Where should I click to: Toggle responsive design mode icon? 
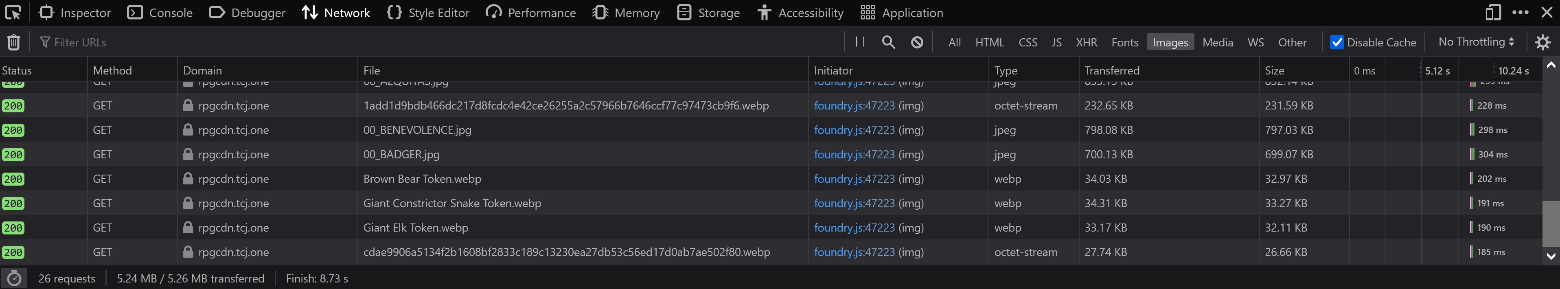click(1492, 13)
